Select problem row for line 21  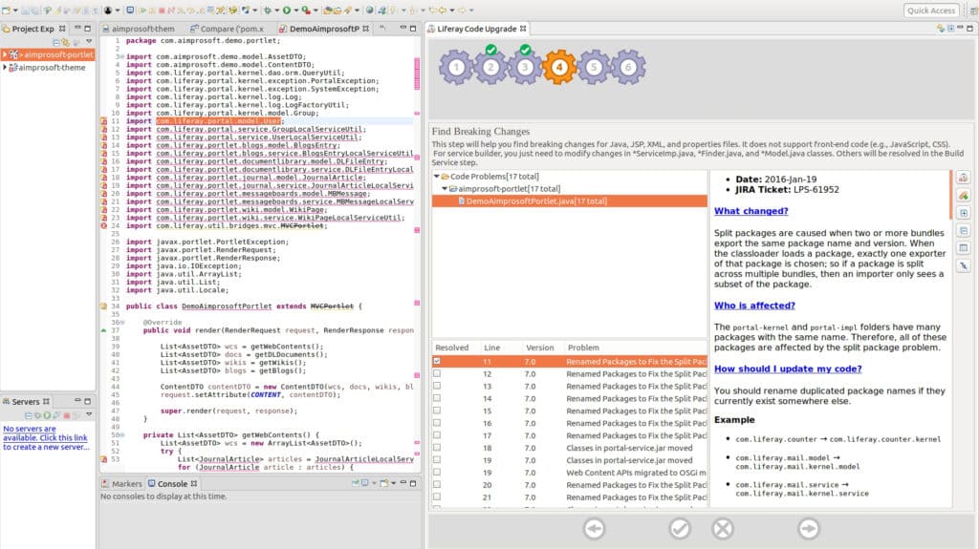[x=570, y=497]
